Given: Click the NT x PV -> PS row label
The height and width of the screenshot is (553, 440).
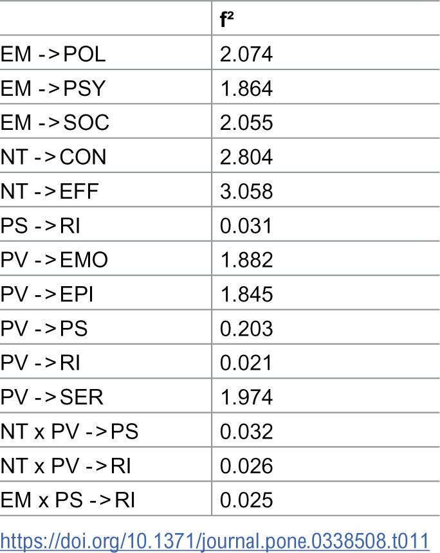Looking at the screenshot, I should 69,431.
